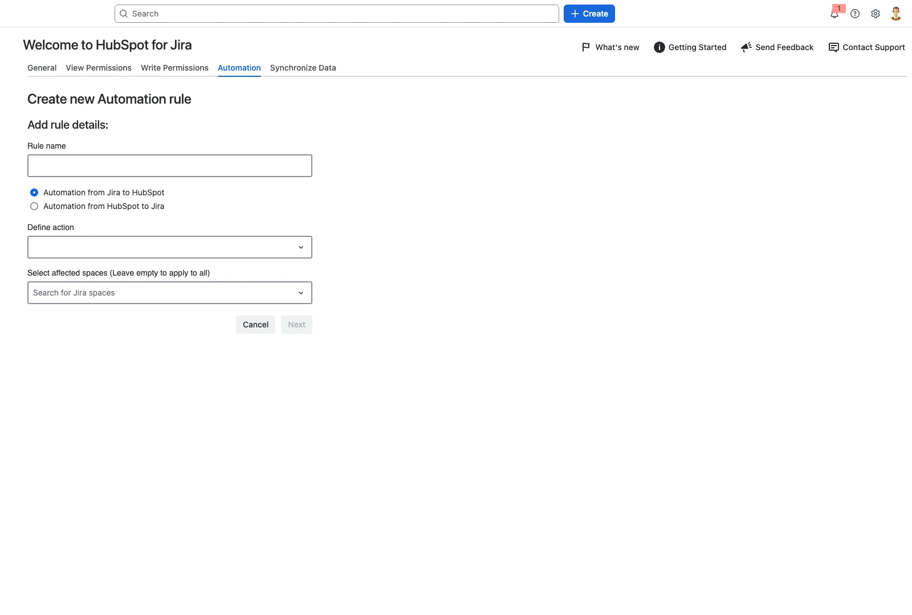Open the Search for Jira spaces dropdown
Image resolution: width=912 pixels, height=615 pixels.
170,293
